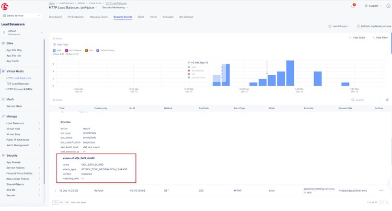The image size is (392, 211).
Task: Click the Hide Chart button
Action: click(358, 38)
